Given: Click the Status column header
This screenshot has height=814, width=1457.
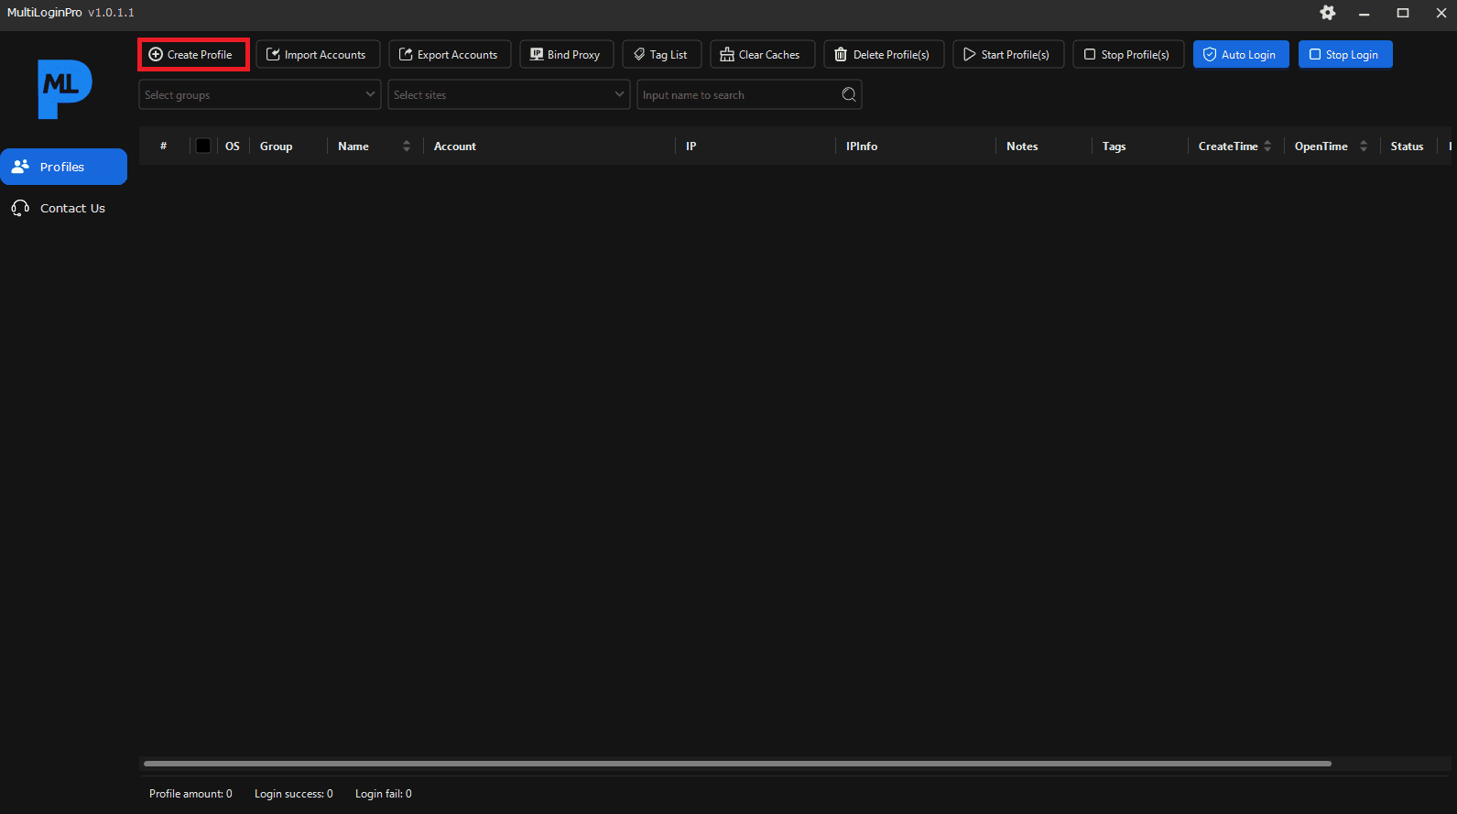Looking at the screenshot, I should pos(1407,147).
